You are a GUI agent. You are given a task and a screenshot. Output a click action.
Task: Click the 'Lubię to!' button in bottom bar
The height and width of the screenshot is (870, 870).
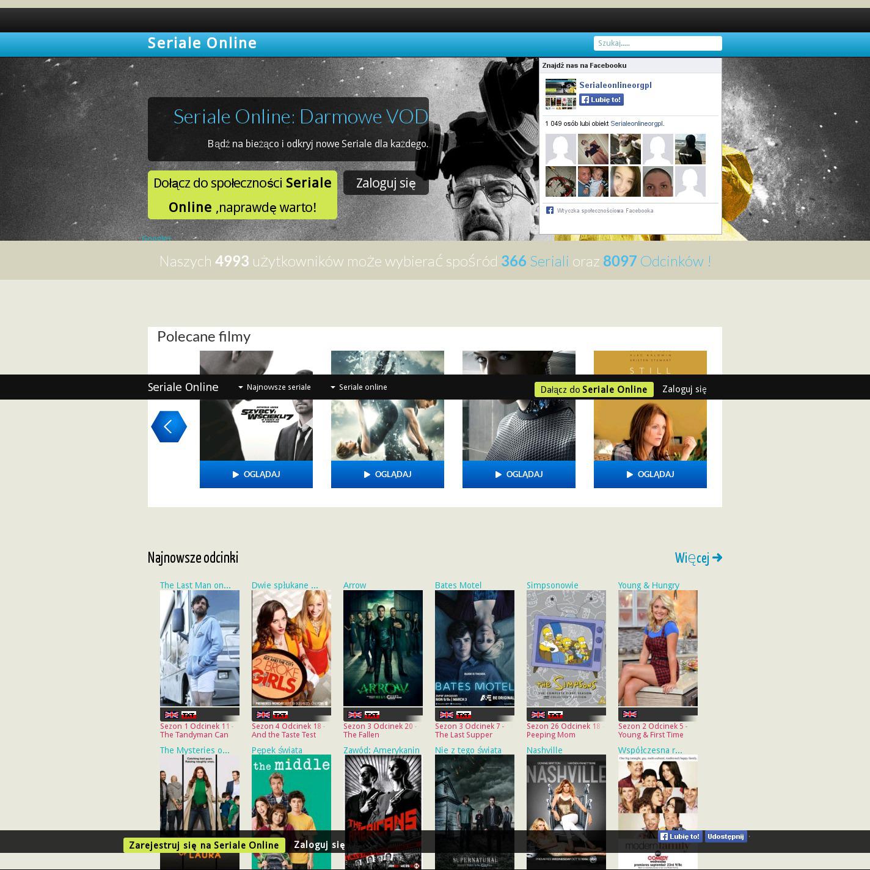click(x=681, y=836)
